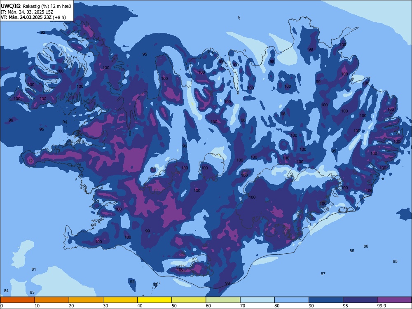Pick the light green 60–70 legend swatch
The height and width of the screenshot is (309, 412).
click(x=223, y=300)
